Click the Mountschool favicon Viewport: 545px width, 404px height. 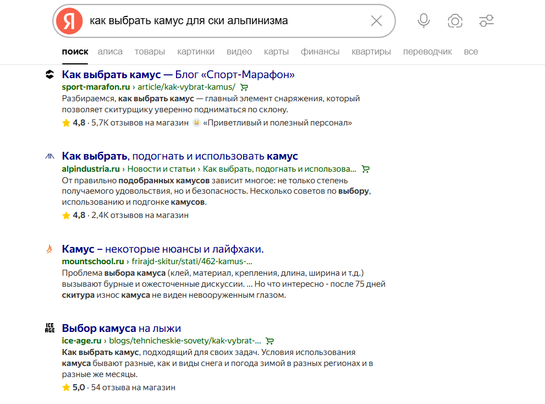coord(49,249)
